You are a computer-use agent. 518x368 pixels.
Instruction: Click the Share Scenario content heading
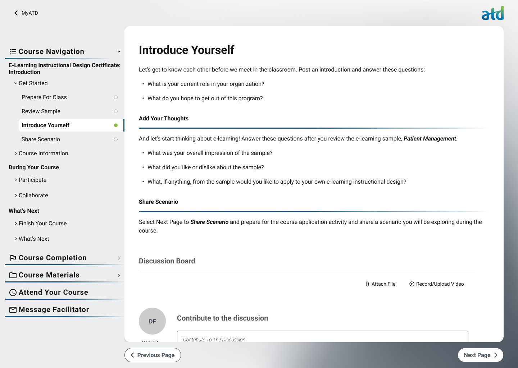click(x=158, y=202)
